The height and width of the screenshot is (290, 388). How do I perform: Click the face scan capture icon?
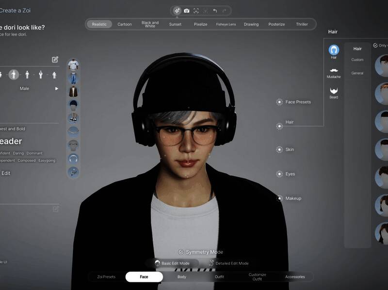point(196,11)
